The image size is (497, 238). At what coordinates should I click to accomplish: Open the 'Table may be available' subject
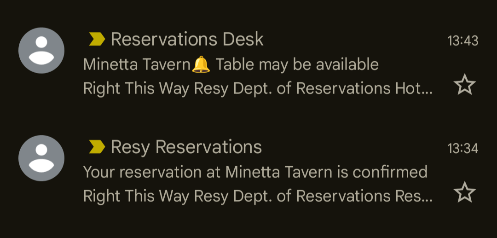click(297, 64)
